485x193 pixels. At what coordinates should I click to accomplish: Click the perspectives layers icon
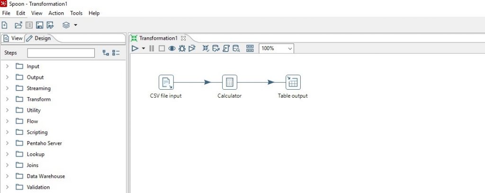pyautogui.click(x=66, y=25)
